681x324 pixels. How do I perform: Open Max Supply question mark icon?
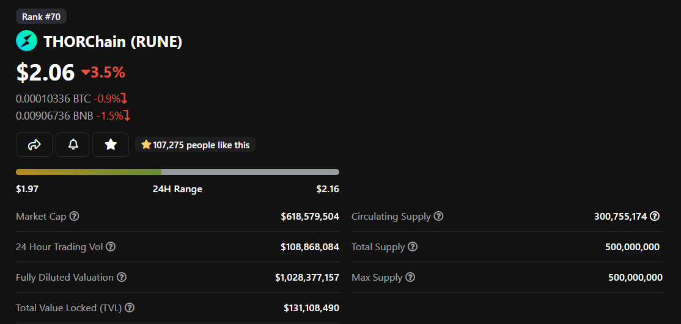(410, 277)
